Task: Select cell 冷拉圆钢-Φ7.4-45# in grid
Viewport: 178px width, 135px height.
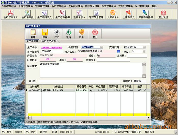Action: 58,90
